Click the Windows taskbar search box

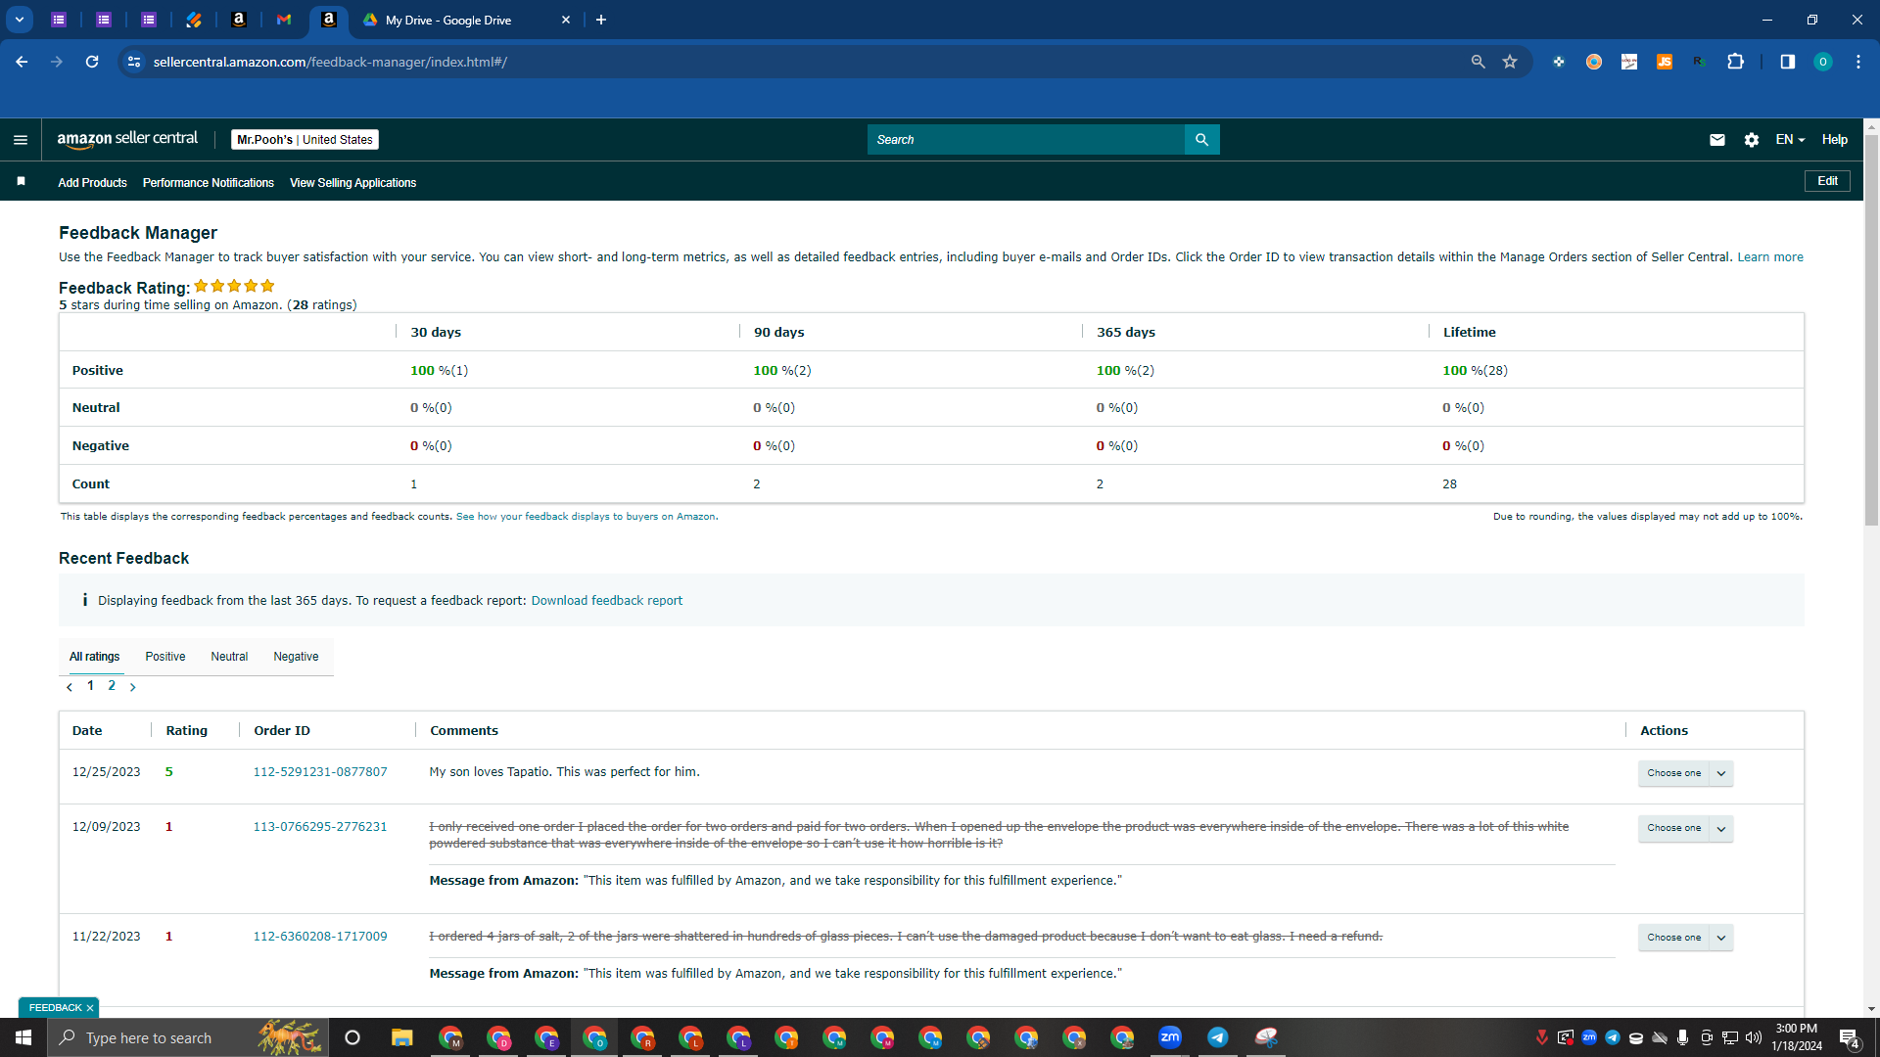188,1037
